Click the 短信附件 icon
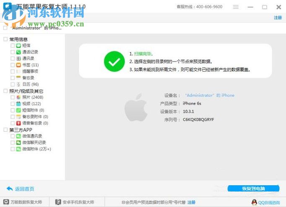Image resolution: width=286 pixels, height=207 pixels. [x=18, y=110]
